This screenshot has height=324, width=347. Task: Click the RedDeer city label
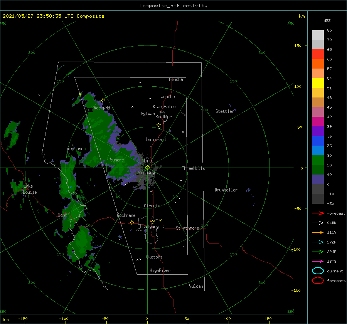(163, 117)
